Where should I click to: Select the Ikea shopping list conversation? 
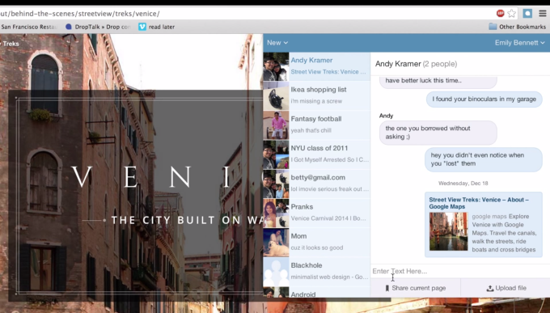coord(317,95)
